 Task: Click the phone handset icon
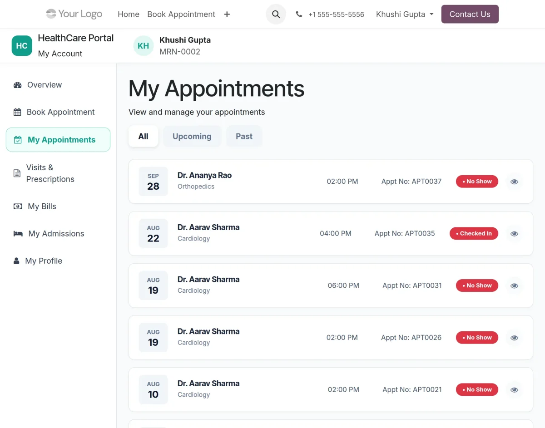coord(299,14)
